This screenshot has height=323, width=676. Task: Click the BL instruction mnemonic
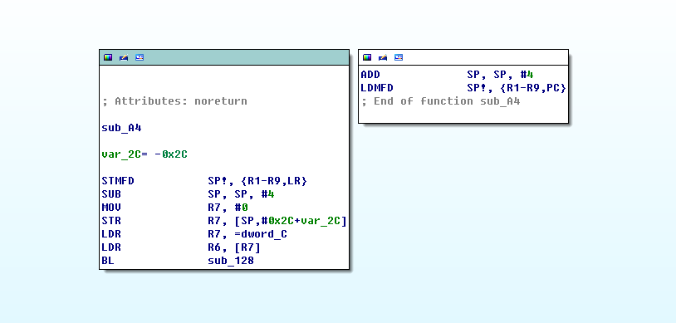[108, 261]
